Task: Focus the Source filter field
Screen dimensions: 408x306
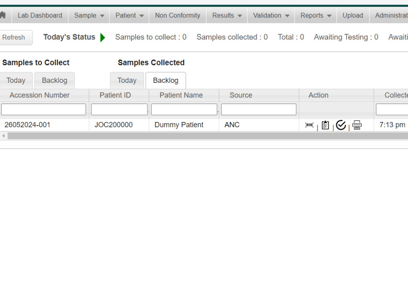Action: point(259,109)
